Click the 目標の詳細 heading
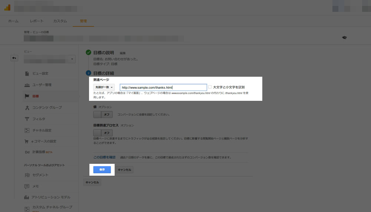The height and width of the screenshot is (212, 371). point(104,73)
